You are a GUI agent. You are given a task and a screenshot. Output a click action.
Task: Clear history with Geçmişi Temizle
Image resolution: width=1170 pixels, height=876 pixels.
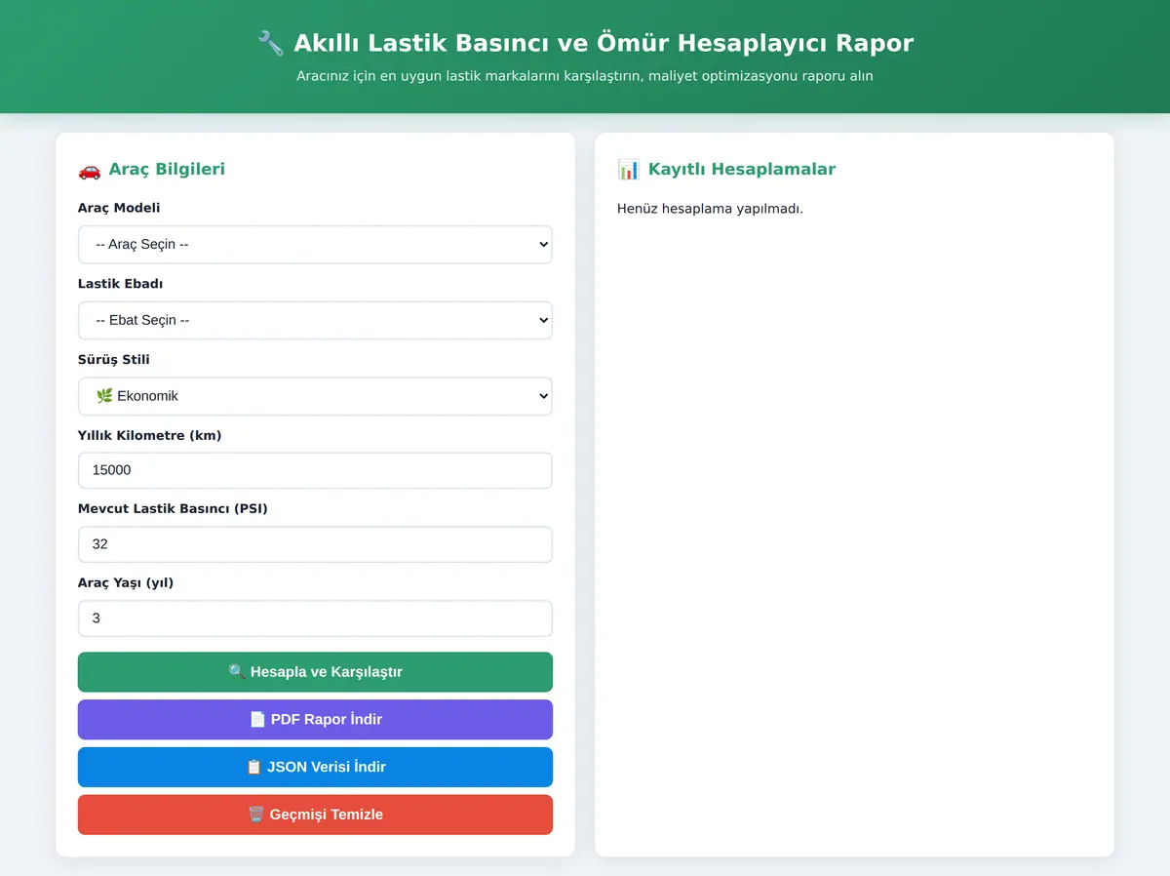pos(315,815)
